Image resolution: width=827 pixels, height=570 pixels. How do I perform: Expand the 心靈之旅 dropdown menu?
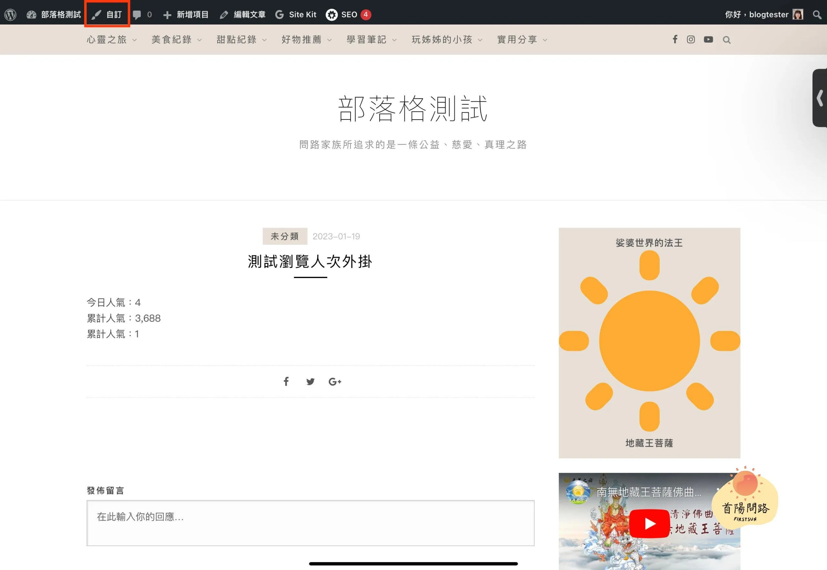click(x=111, y=39)
